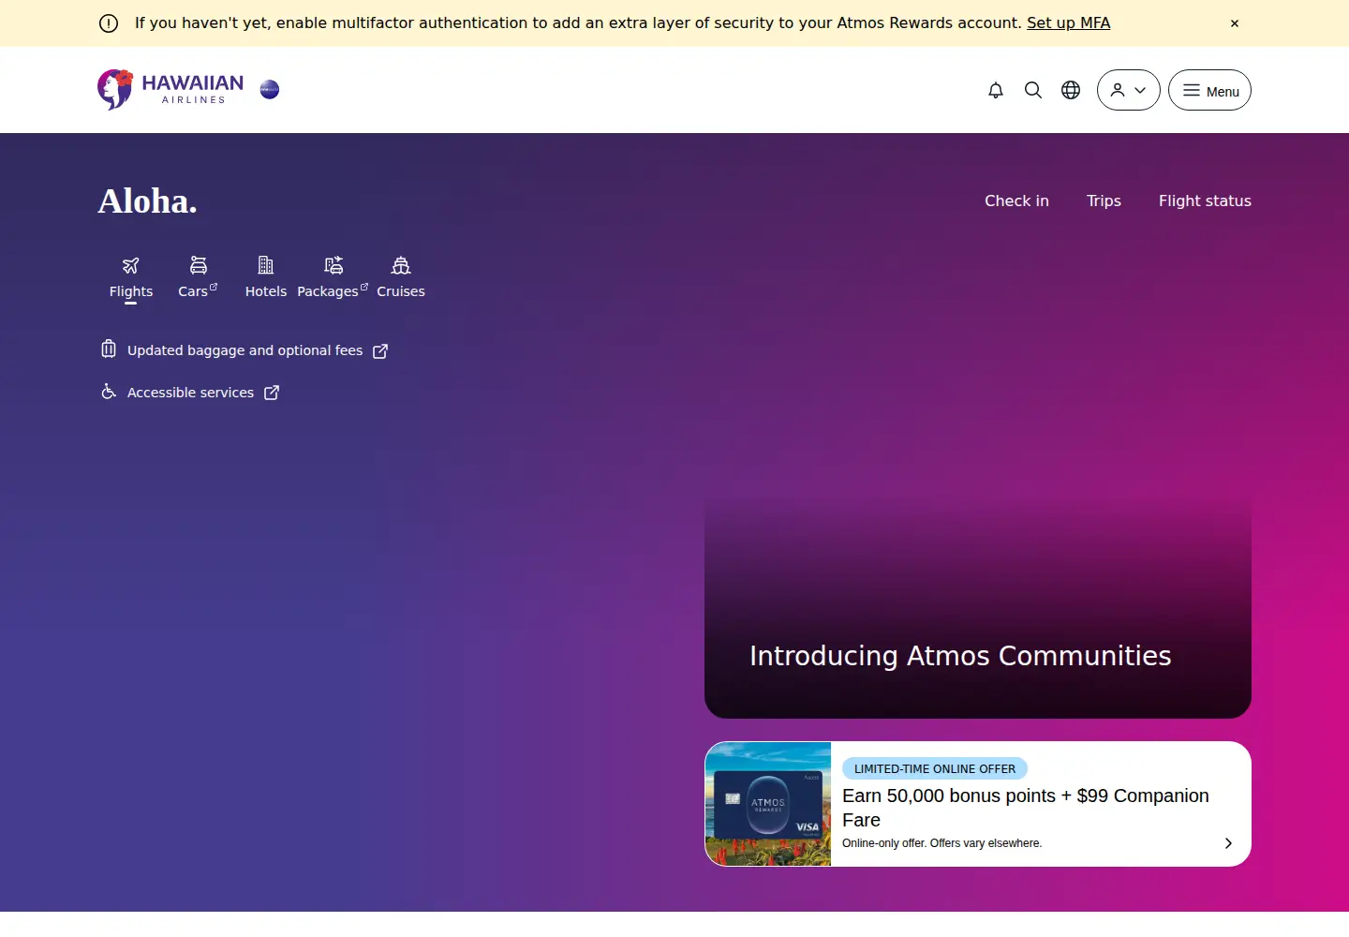Select the Flights tab

point(131,278)
